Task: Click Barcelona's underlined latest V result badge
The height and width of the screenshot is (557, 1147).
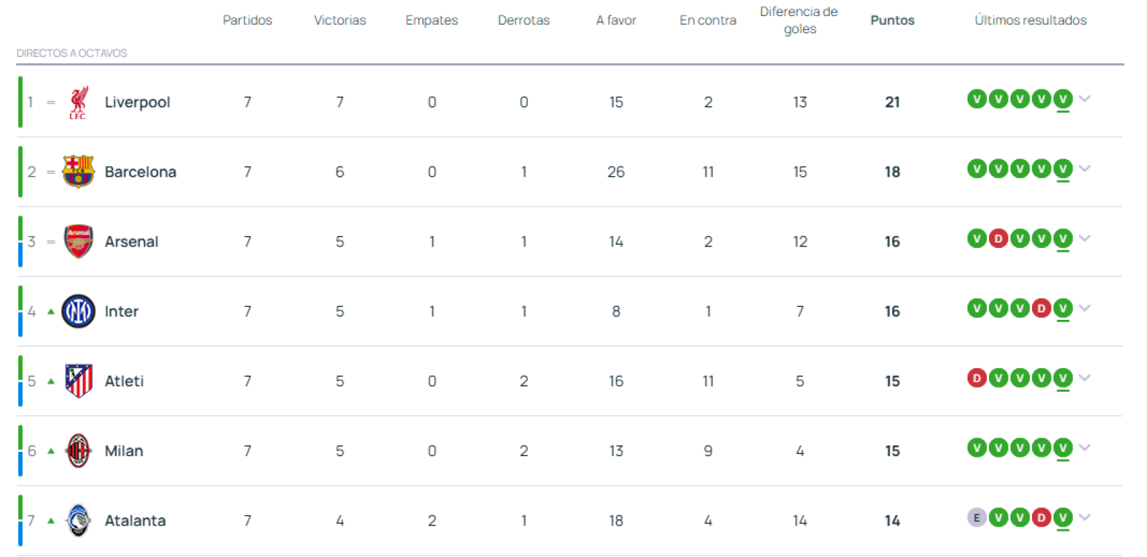Action: tap(1063, 169)
